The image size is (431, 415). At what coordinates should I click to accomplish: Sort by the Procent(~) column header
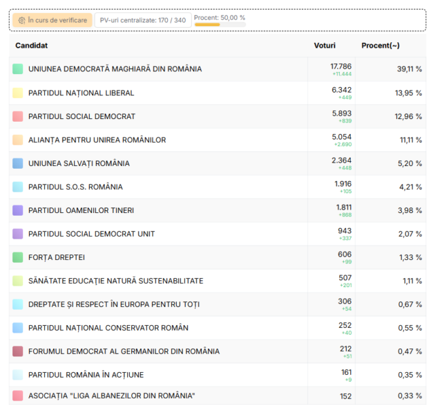tap(381, 46)
